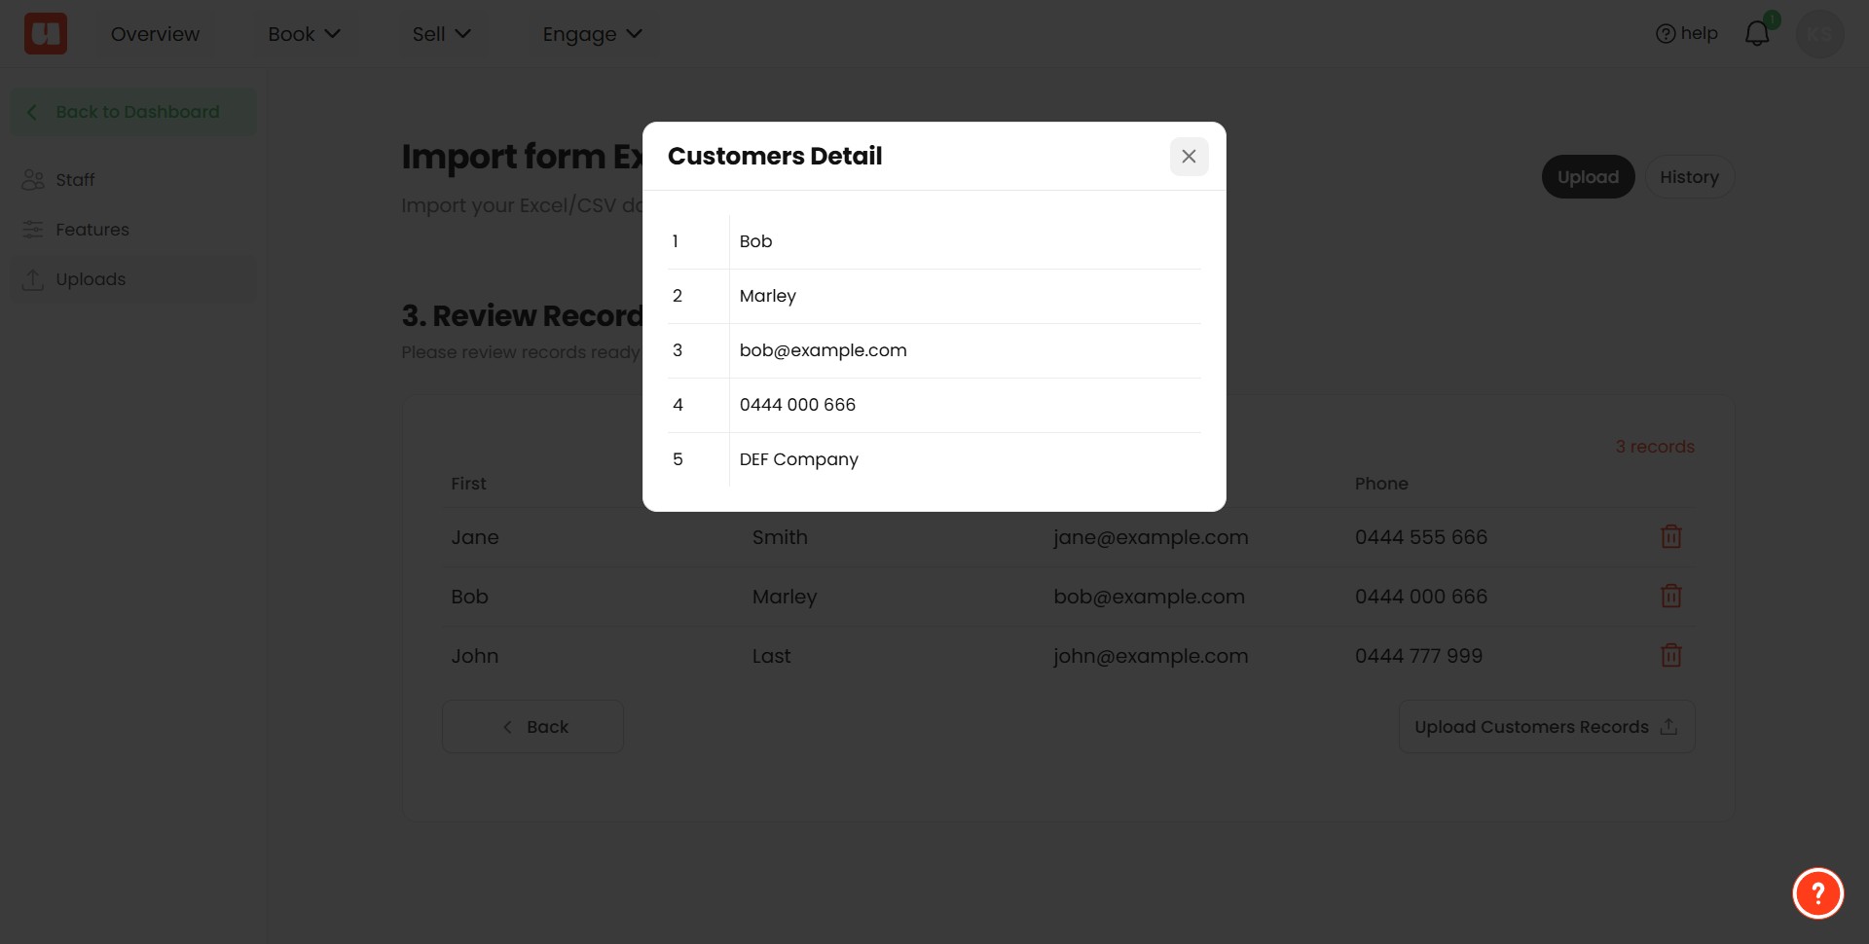Click the First column header
This screenshot has height=944, width=1869.
pyautogui.click(x=468, y=484)
